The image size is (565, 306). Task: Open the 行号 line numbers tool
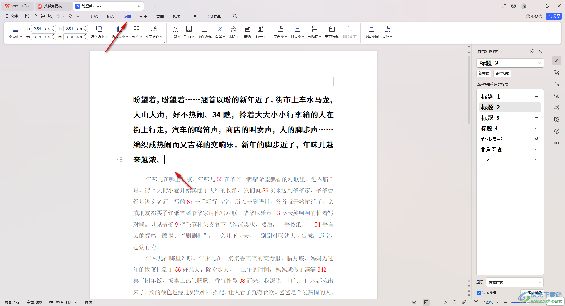[x=260, y=32]
